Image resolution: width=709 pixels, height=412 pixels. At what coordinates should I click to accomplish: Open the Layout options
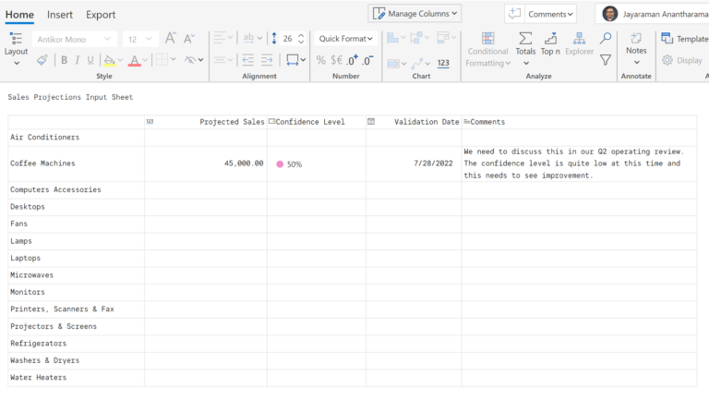[x=16, y=44]
